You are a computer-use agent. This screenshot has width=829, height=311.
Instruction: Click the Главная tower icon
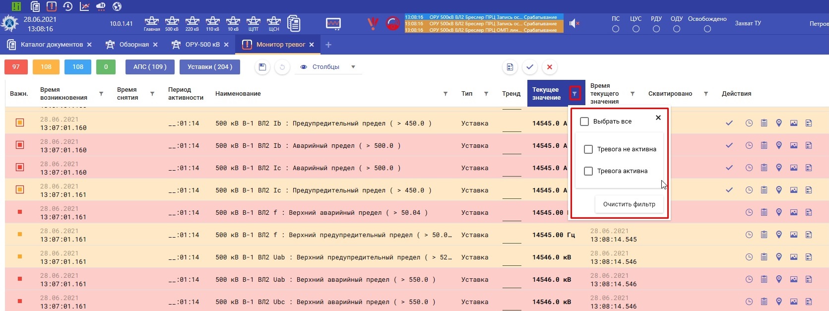pyautogui.click(x=151, y=23)
